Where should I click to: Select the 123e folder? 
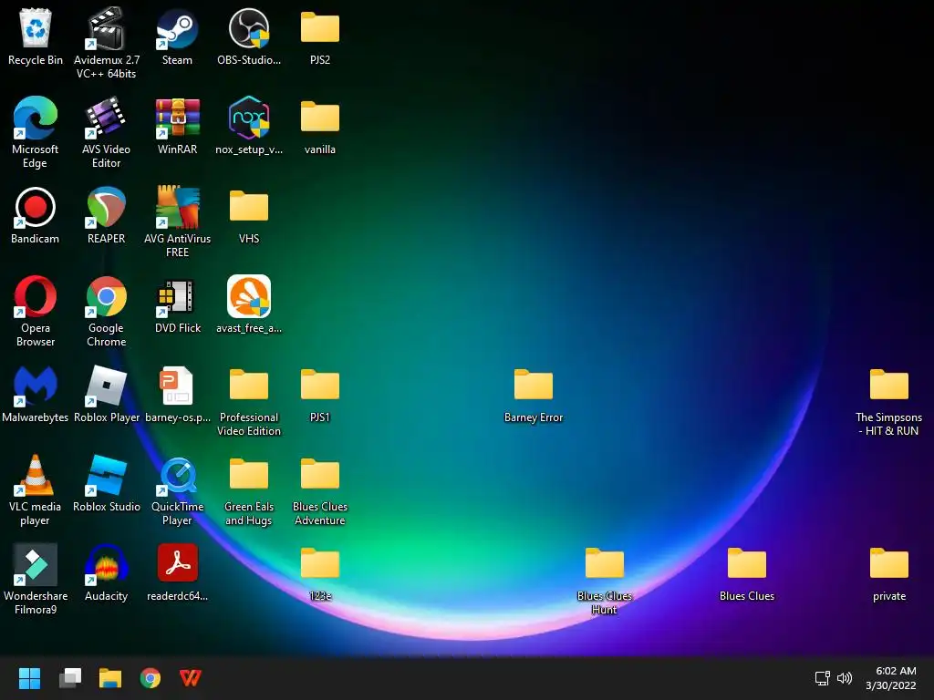click(x=320, y=563)
